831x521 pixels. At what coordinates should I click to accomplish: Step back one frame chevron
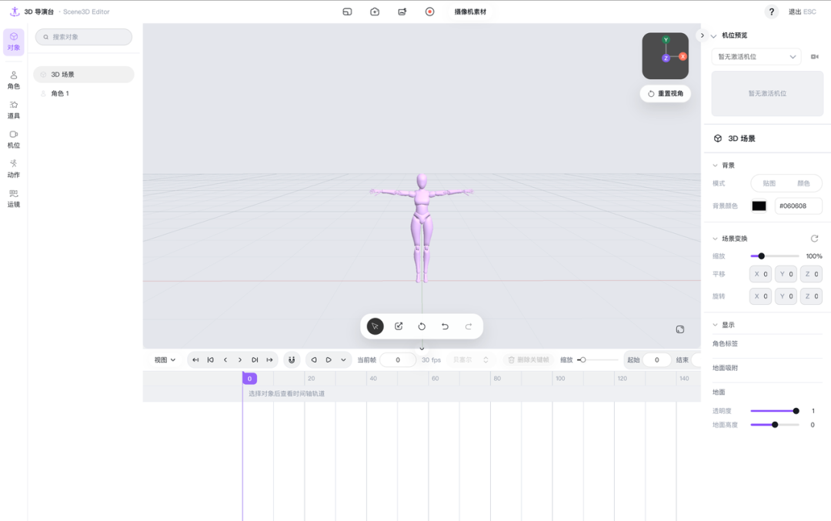point(225,360)
